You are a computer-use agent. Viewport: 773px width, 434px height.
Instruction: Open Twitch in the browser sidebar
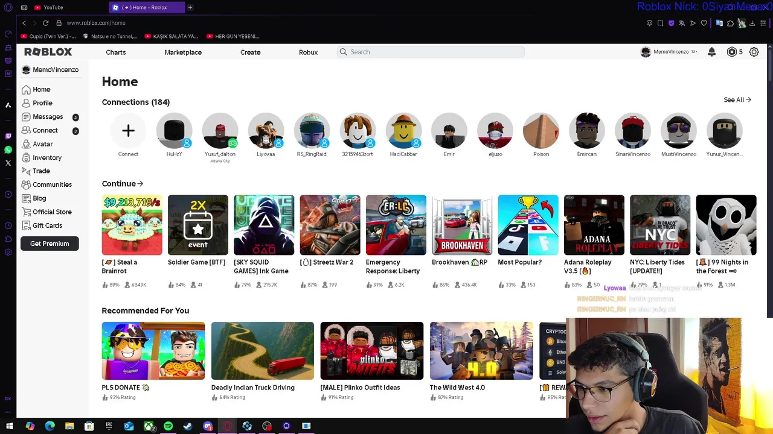click(8, 136)
